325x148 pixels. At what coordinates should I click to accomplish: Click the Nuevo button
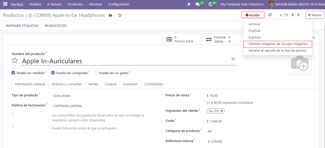click(315, 15)
